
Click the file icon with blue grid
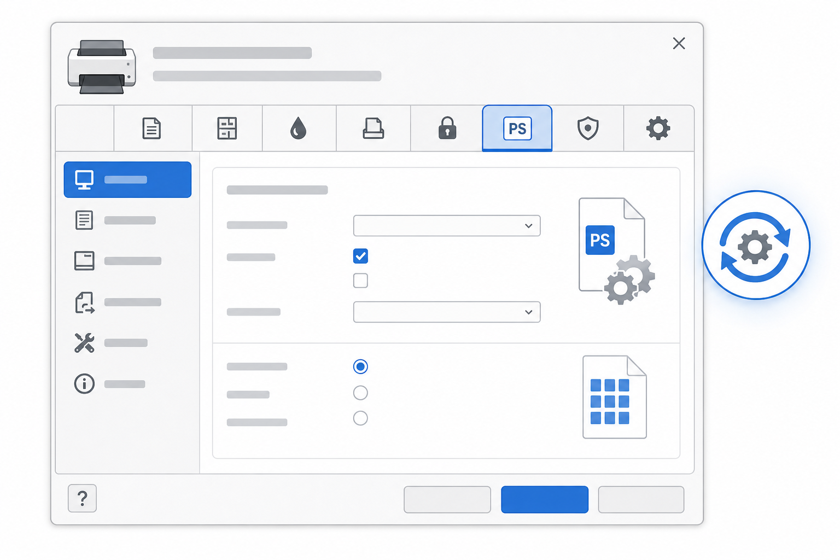click(x=615, y=397)
